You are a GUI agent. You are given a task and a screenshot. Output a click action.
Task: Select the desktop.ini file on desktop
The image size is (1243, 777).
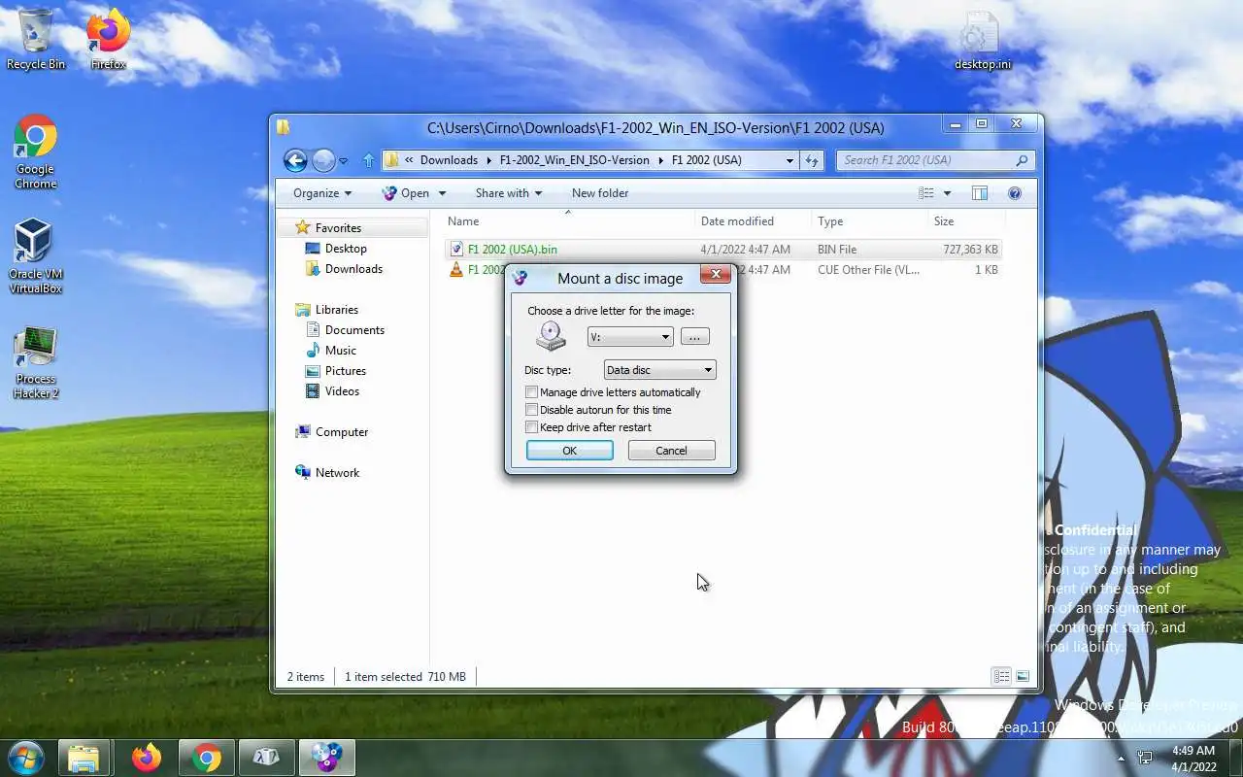point(982,41)
